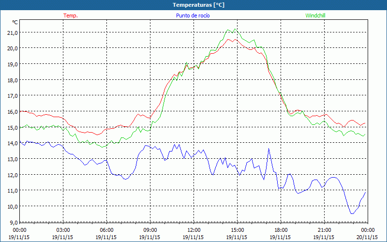This screenshot has height=242, width=387.
Task: Click the 12:00 time label
Action: (x=194, y=230)
